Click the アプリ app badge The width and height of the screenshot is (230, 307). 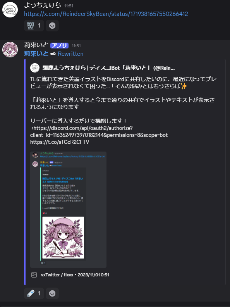click(x=60, y=46)
